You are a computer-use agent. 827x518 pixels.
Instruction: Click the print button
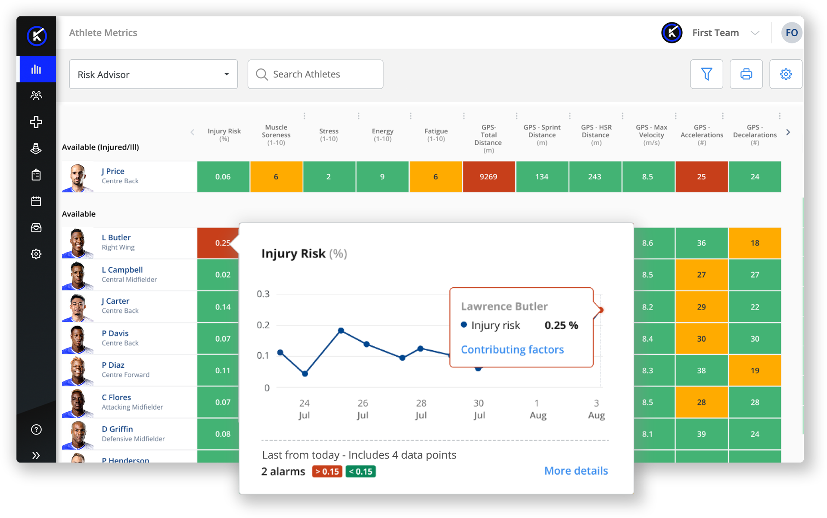pos(746,74)
